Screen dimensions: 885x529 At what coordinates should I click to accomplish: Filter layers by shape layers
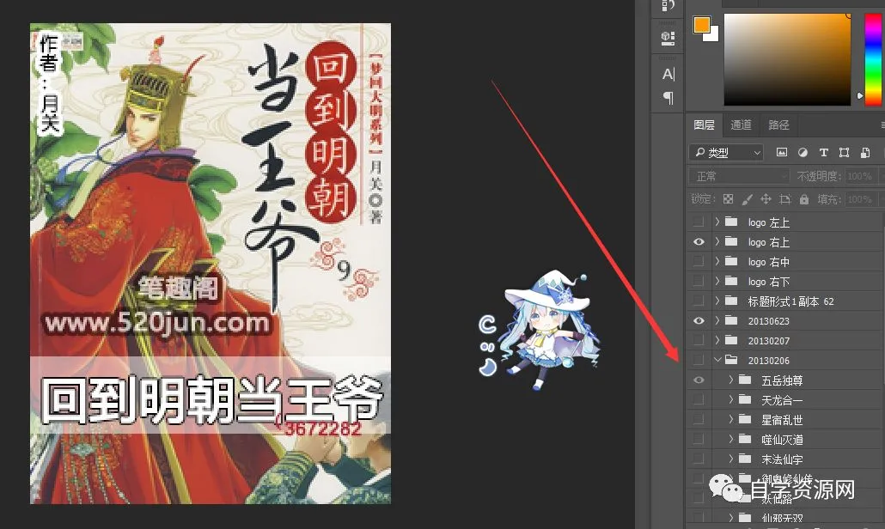[845, 152]
